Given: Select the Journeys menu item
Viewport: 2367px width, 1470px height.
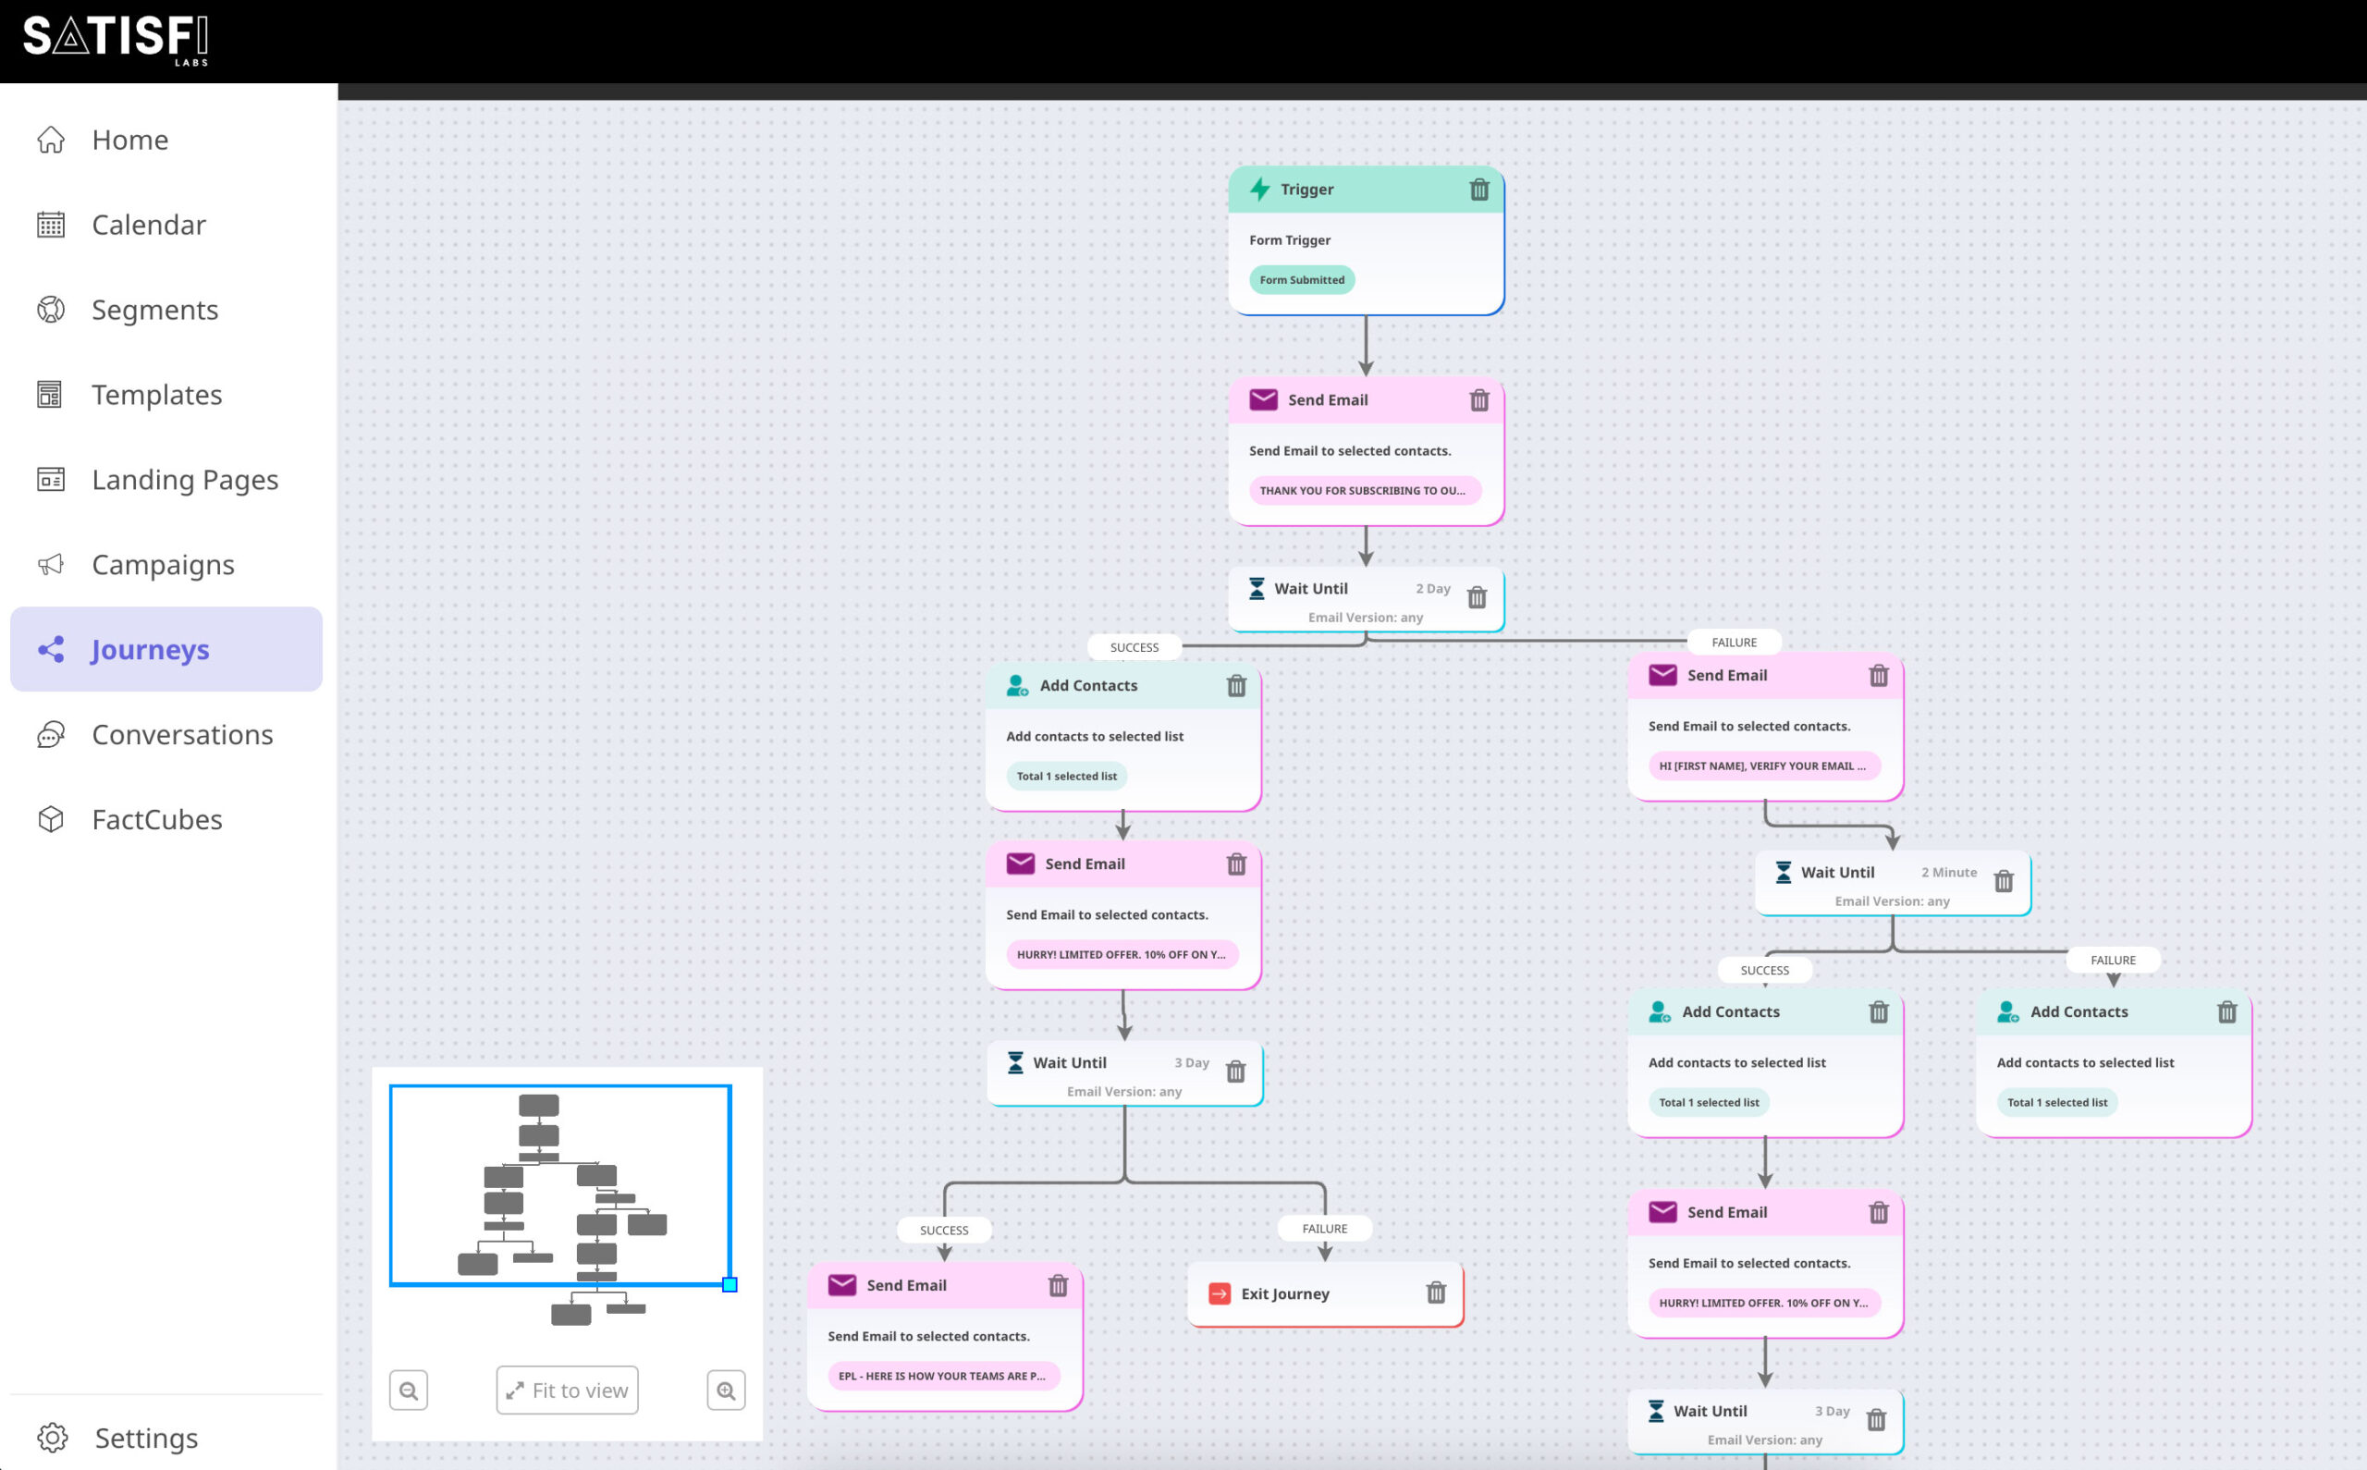Looking at the screenshot, I should 166,649.
